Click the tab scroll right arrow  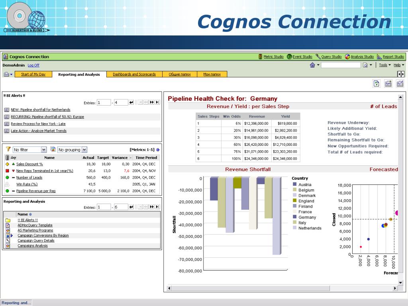[403, 74]
